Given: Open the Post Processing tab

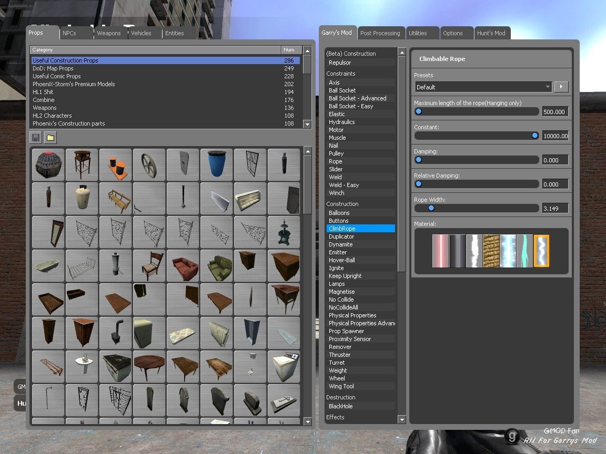Looking at the screenshot, I should pyautogui.click(x=381, y=33).
